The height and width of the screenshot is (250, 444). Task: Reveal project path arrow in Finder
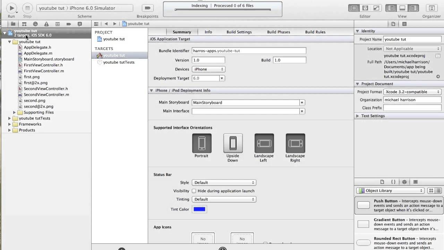pyautogui.click(x=438, y=77)
